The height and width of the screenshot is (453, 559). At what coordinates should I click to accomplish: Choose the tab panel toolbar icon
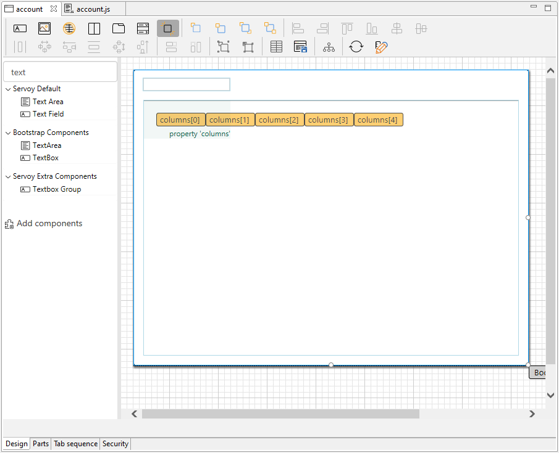[x=119, y=28]
